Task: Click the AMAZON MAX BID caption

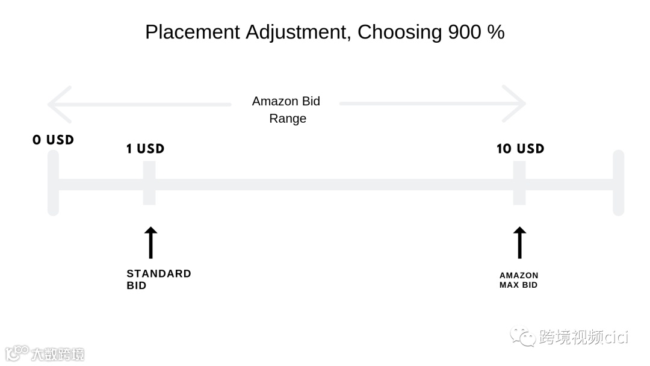Action: pos(519,280)
